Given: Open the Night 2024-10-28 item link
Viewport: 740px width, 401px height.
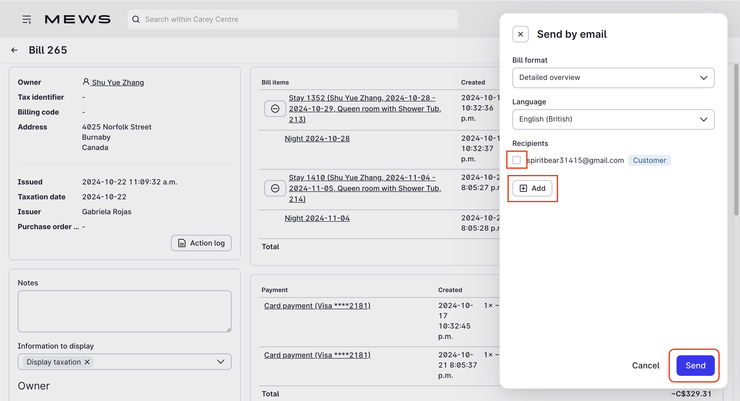Looking at the screenshot, I should (x=317, y=138).
